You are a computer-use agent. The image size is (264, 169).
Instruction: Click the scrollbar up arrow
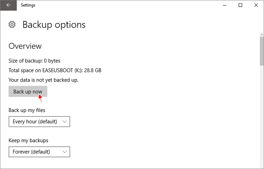[262, 35]
